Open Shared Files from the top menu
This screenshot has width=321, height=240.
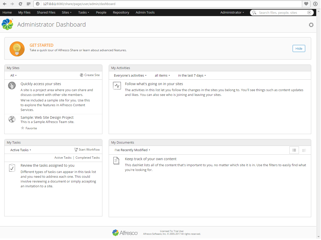(46, 12)
